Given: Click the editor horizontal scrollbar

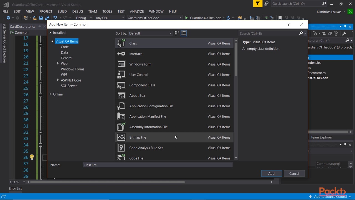Looking at the screenshot, I should 107,182.
